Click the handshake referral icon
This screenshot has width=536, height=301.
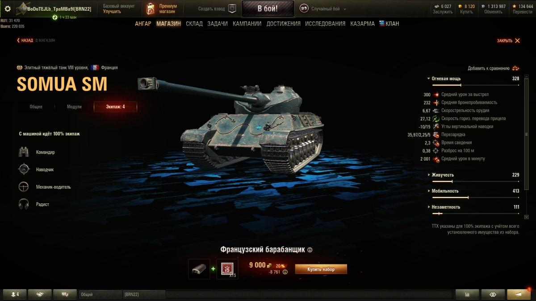(x=40, y=294)
